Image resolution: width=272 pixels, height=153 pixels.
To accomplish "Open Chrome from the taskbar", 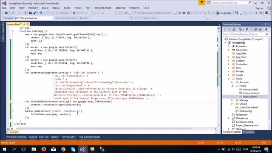I will click(x=63, y=149).
